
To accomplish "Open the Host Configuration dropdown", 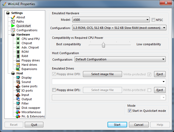I will point(120,59).
